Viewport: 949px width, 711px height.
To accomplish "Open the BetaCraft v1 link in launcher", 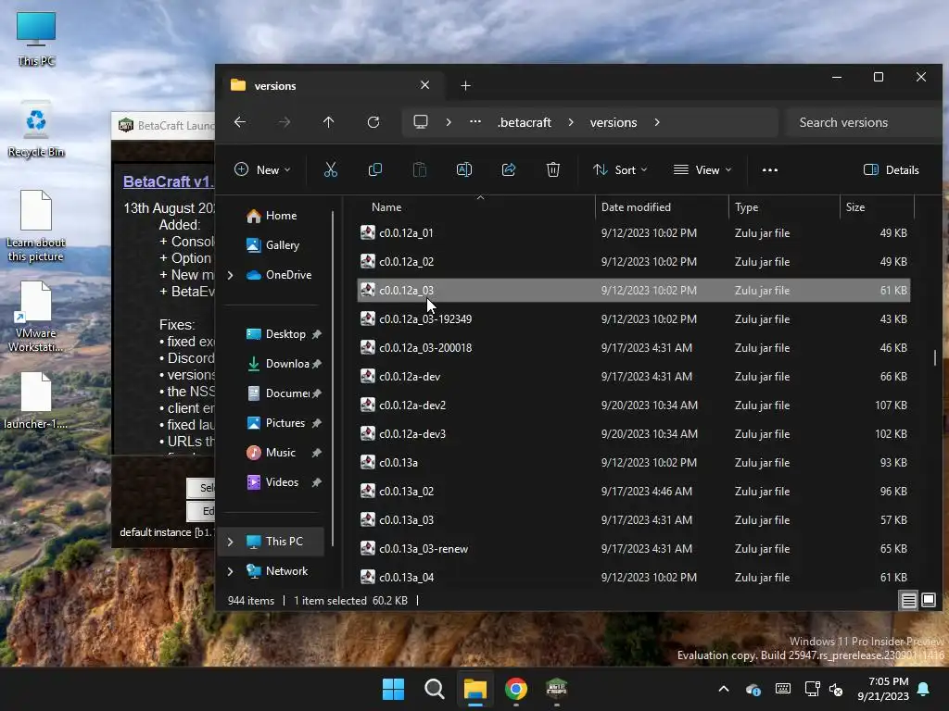I will click(x=169, y=181).
